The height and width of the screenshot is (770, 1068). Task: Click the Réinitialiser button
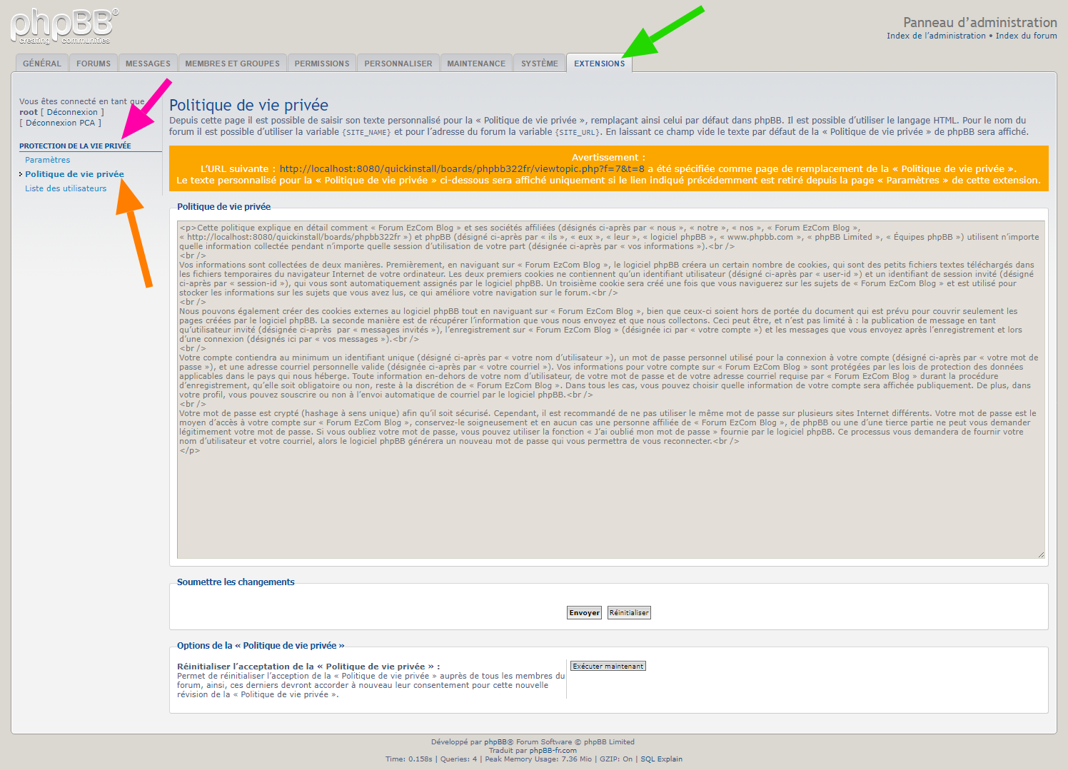pyautogui.click(x=629, y=612)
